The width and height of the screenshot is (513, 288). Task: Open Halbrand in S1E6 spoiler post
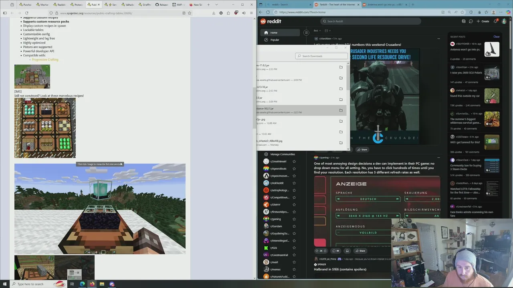pos(340,269)
